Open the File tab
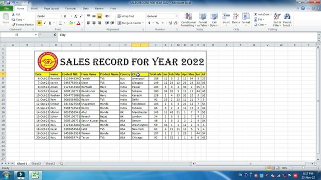The height and width of the screenshot is (180, 321). pos(7,8)
